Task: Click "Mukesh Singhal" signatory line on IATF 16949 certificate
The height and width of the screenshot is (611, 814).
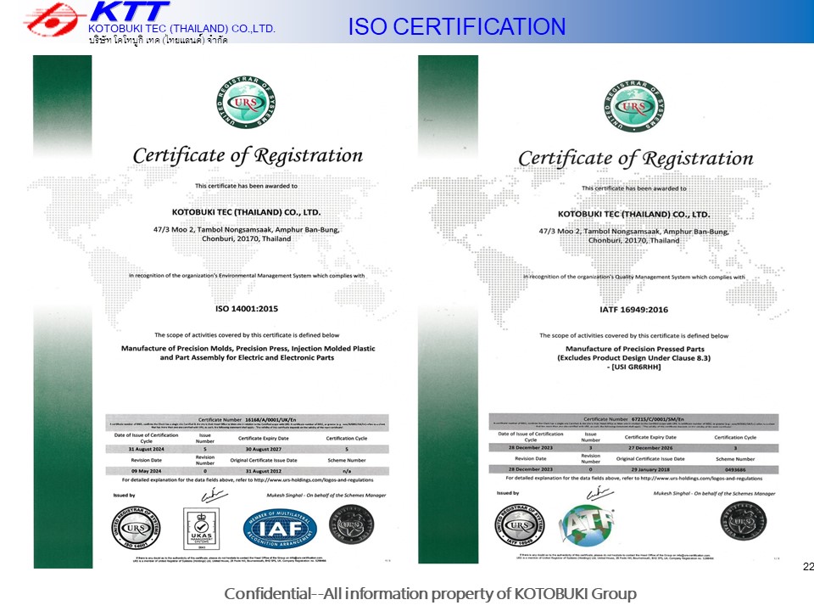Action: (714, 494)
